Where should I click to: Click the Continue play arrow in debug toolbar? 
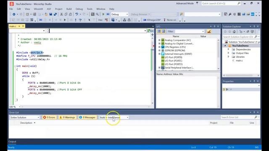point(65,20)
